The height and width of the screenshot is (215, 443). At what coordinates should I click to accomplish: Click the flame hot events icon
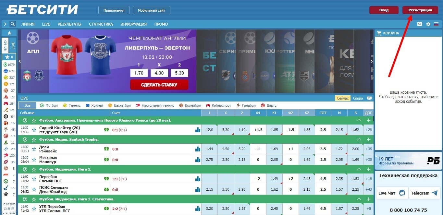click(x=9, y=33)
